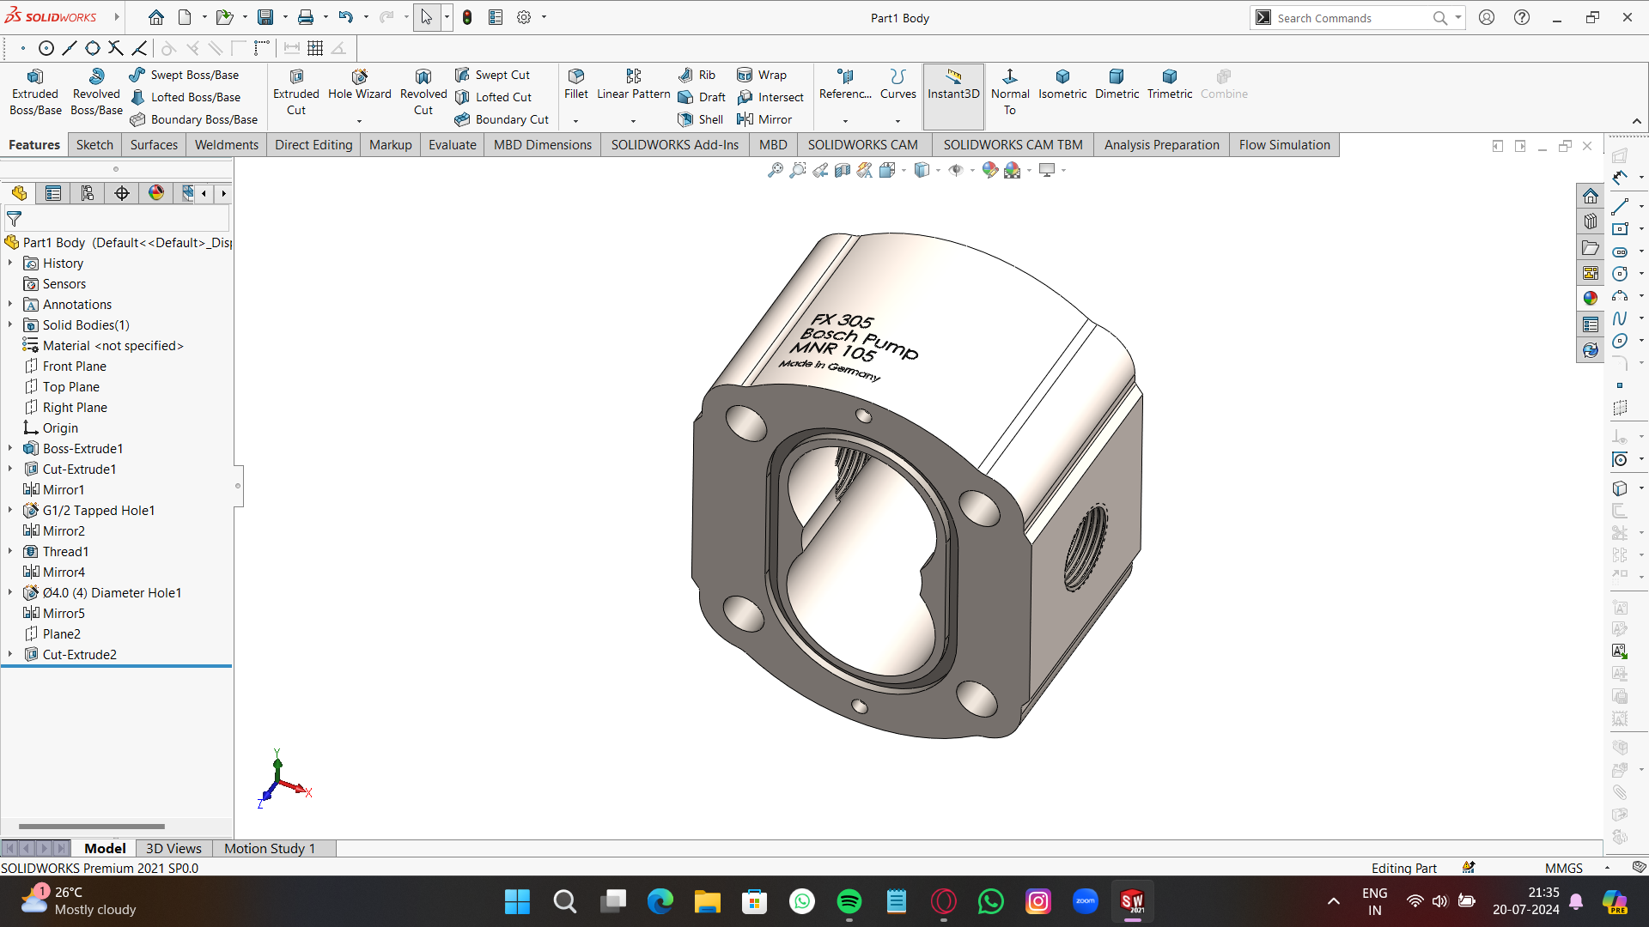Image resolution: width=1649 pixels, height=927 pixels.
Task: Open the Motion Study 1 tab
Action: pos(270,848)
